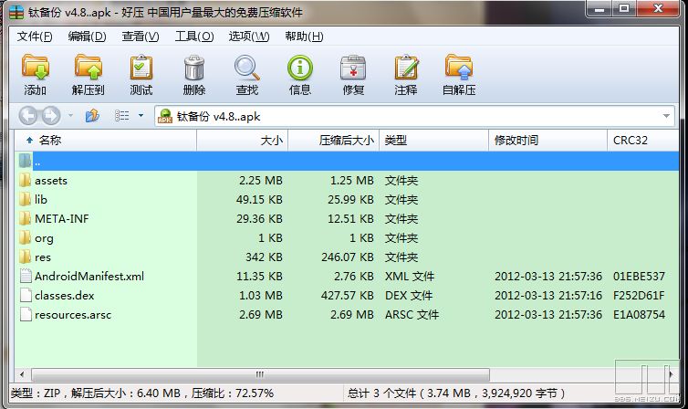Screen dimensions: 688x409
Task: Click the 注释 (Comment) toolbar icon
Action: [x=406, y=68]
